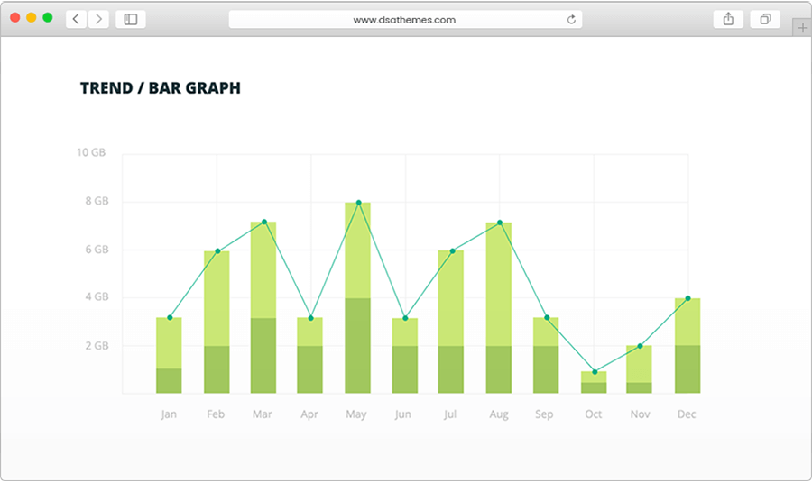The width and height of the screenshot is (812, 482).
Task: Add a new tab with plus button
Action: pyautogui.click(x=801, y=29)
